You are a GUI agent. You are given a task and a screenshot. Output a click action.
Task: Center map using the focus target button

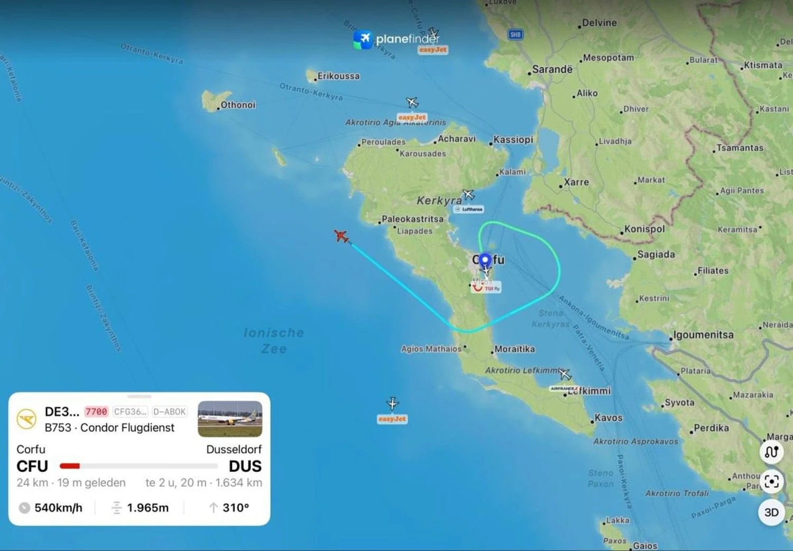[x=771, y=482]
